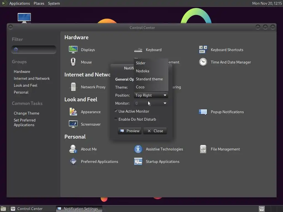The image size is (283, 212).
Task: Select Standard theme from dropdown list
Action: [151, 79]
